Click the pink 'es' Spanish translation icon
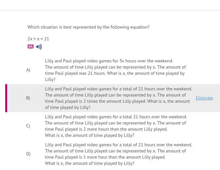 (x=30, y=47)
